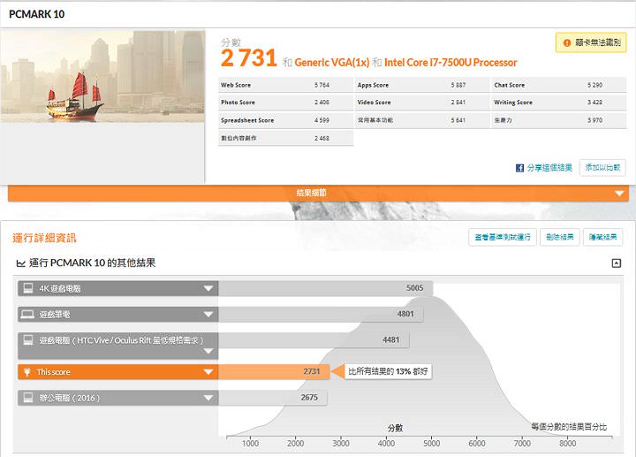Click the 隱藏結果 hide result button
The image size is (636, 457).
605,237
